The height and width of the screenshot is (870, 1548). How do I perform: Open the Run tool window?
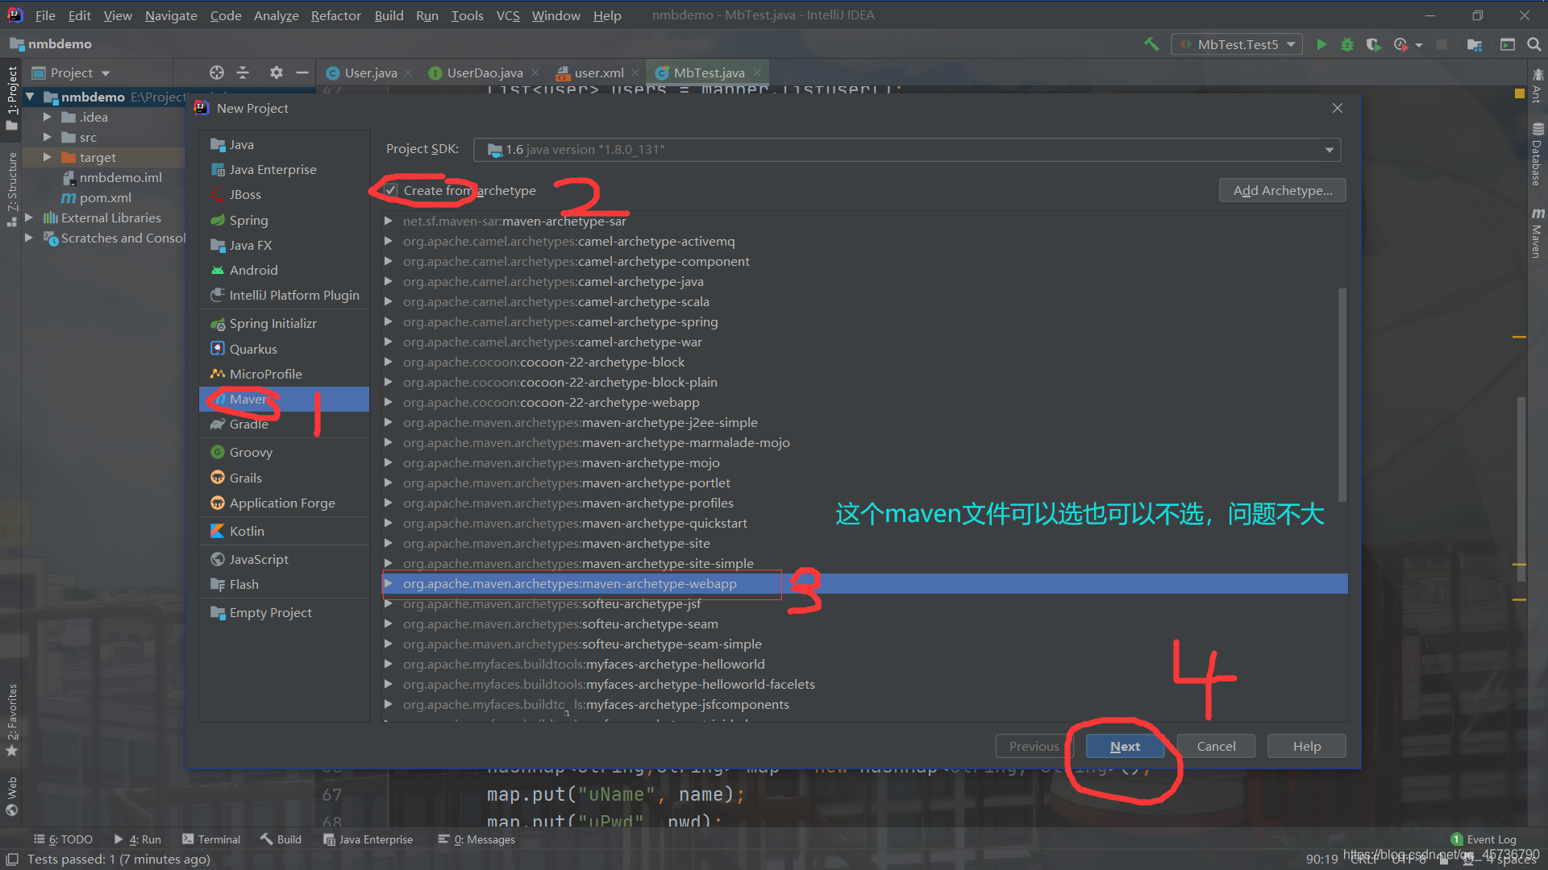tap(138, 839)
